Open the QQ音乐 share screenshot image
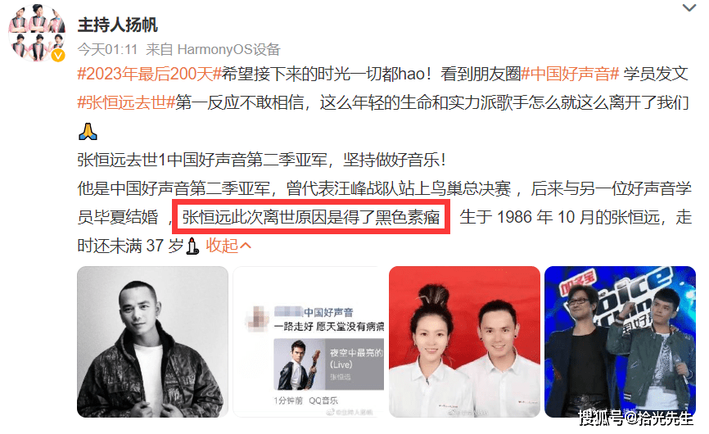 click(309, 341)
